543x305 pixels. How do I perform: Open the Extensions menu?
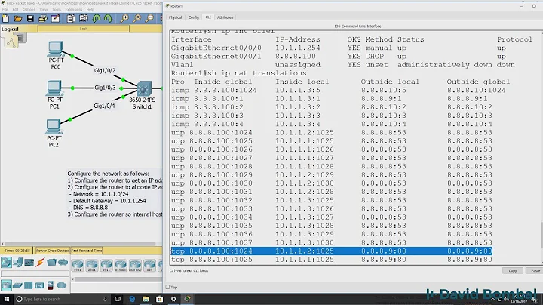tap(74, 9)
